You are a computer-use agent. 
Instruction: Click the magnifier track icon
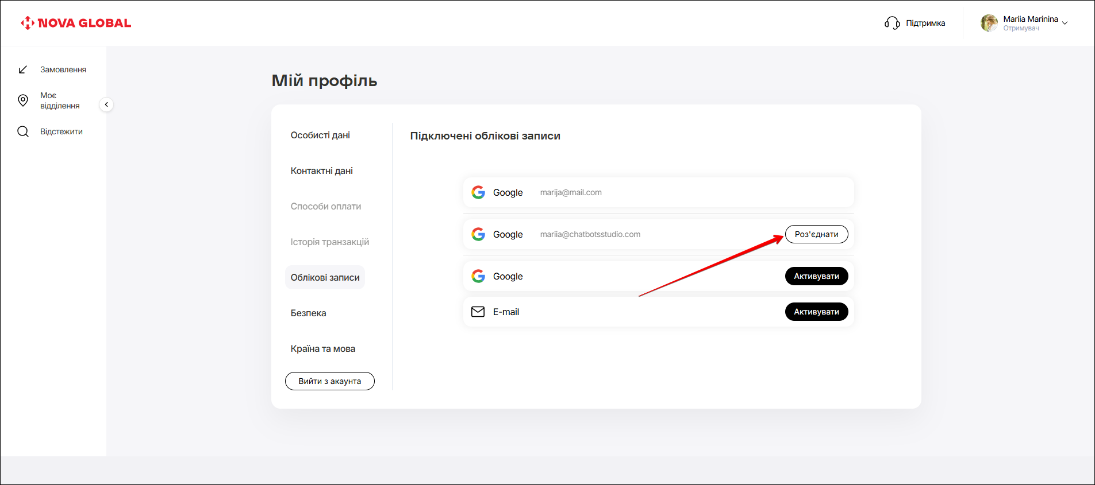(23, 131)
